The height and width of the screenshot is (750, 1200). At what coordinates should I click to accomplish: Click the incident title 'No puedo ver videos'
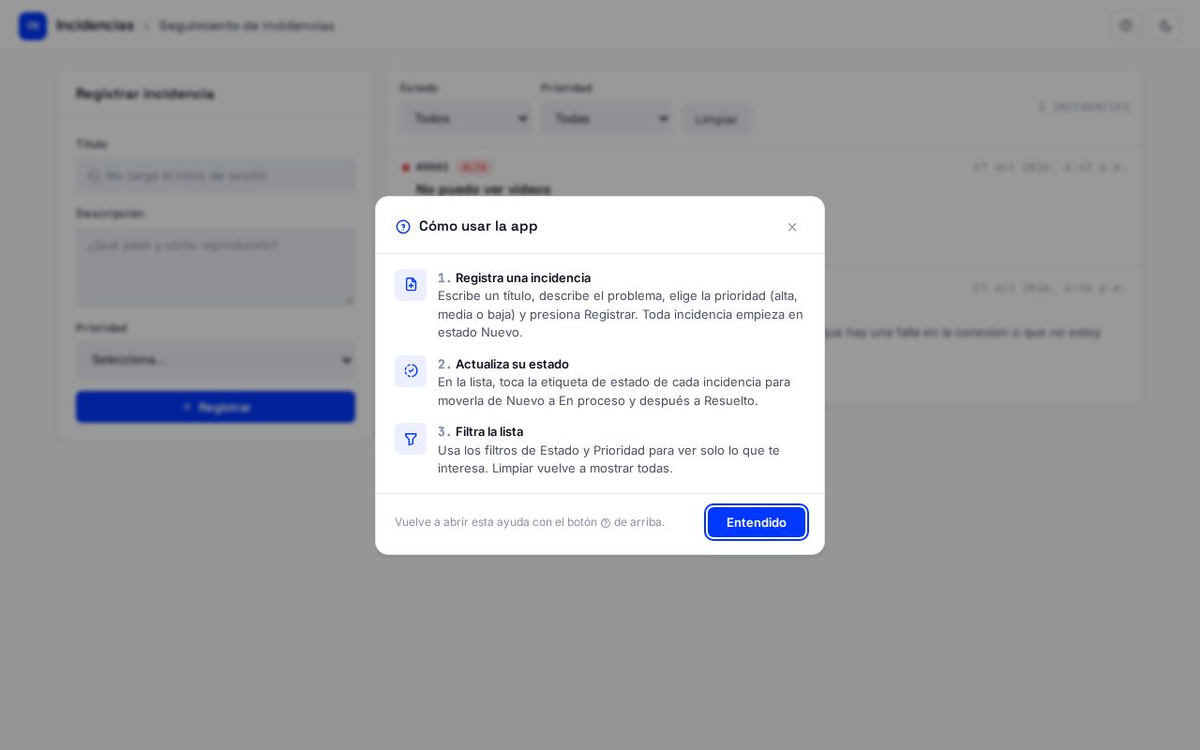click(484, 189)
